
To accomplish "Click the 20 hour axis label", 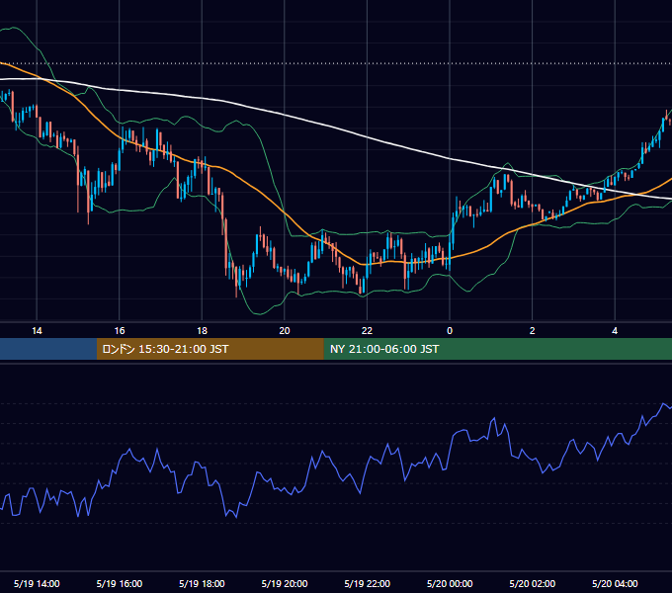I will click(285, 331).
